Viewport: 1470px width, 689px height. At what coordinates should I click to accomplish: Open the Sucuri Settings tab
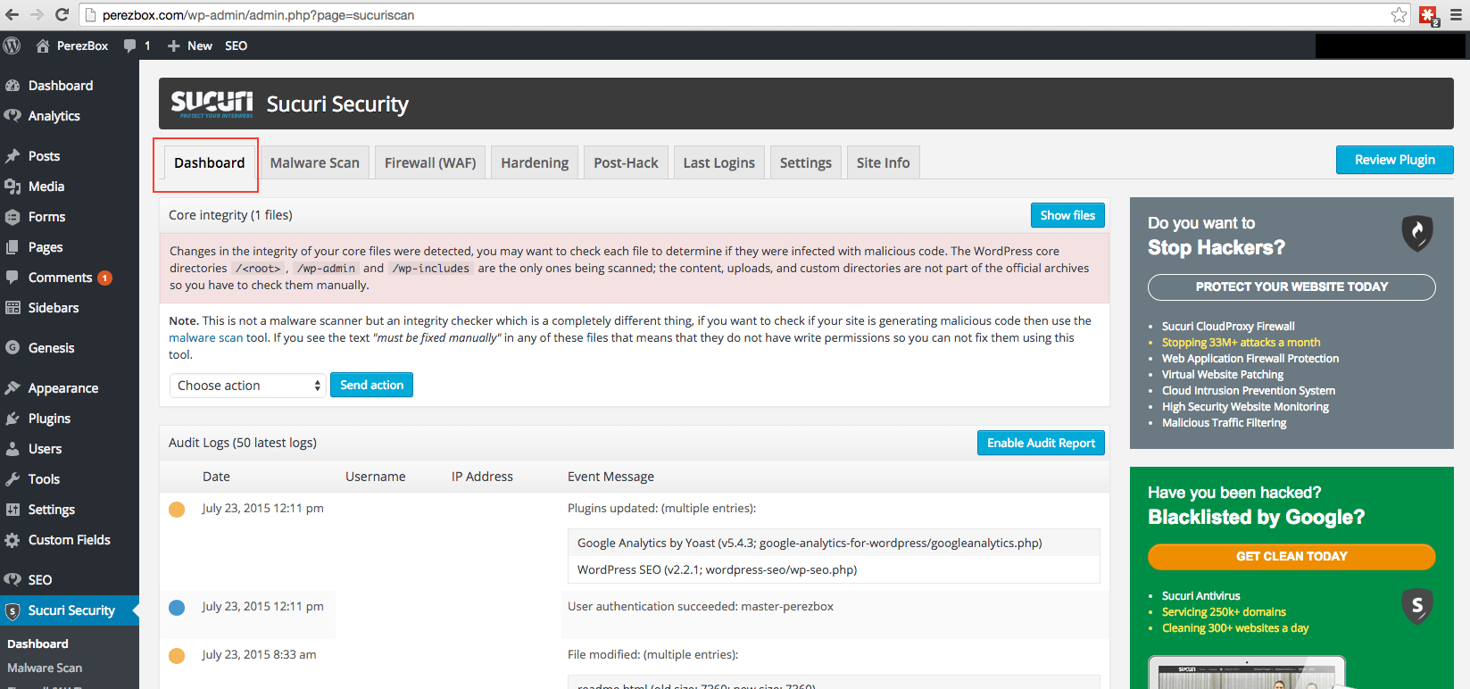pos(806,162)
